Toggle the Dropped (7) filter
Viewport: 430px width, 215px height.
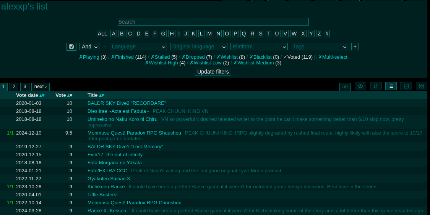[197, 57]
